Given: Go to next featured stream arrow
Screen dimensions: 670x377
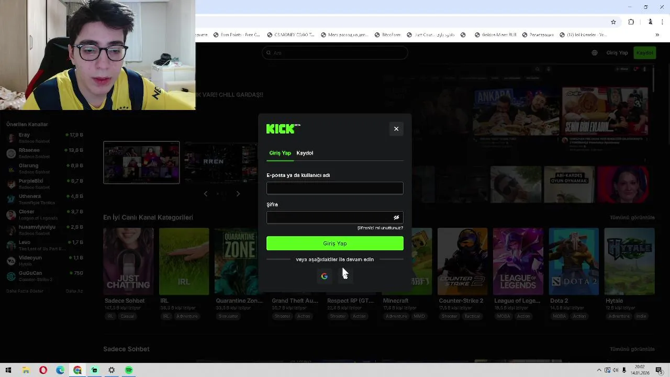Looking at the screenshot, I should [238, 194].
